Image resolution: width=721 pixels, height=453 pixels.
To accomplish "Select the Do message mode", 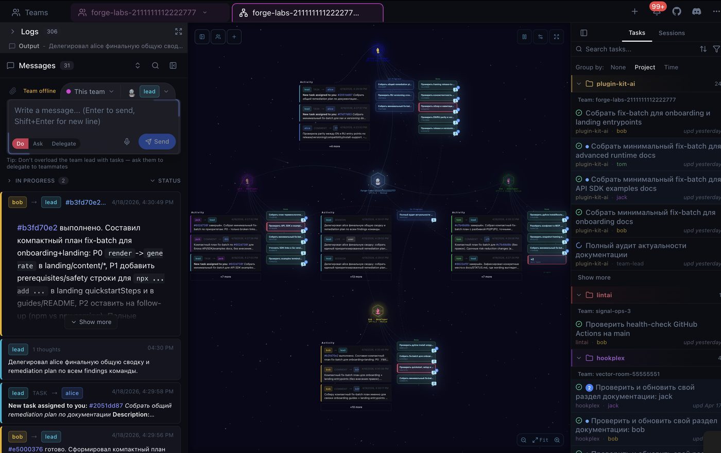I will point(20,144).
